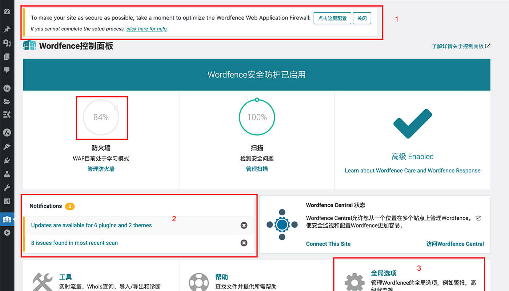Screen dimensions: 509x291
Task: Open Pages icon in admin sidebar
Action: click(x=7, y=57)
